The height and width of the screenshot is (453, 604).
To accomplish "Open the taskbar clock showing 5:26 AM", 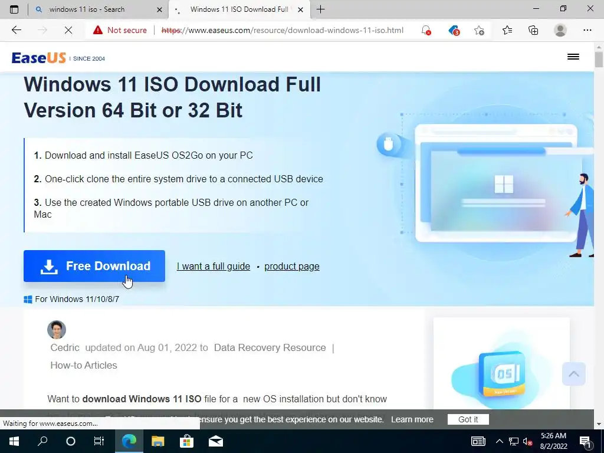I will pos(553,441).
